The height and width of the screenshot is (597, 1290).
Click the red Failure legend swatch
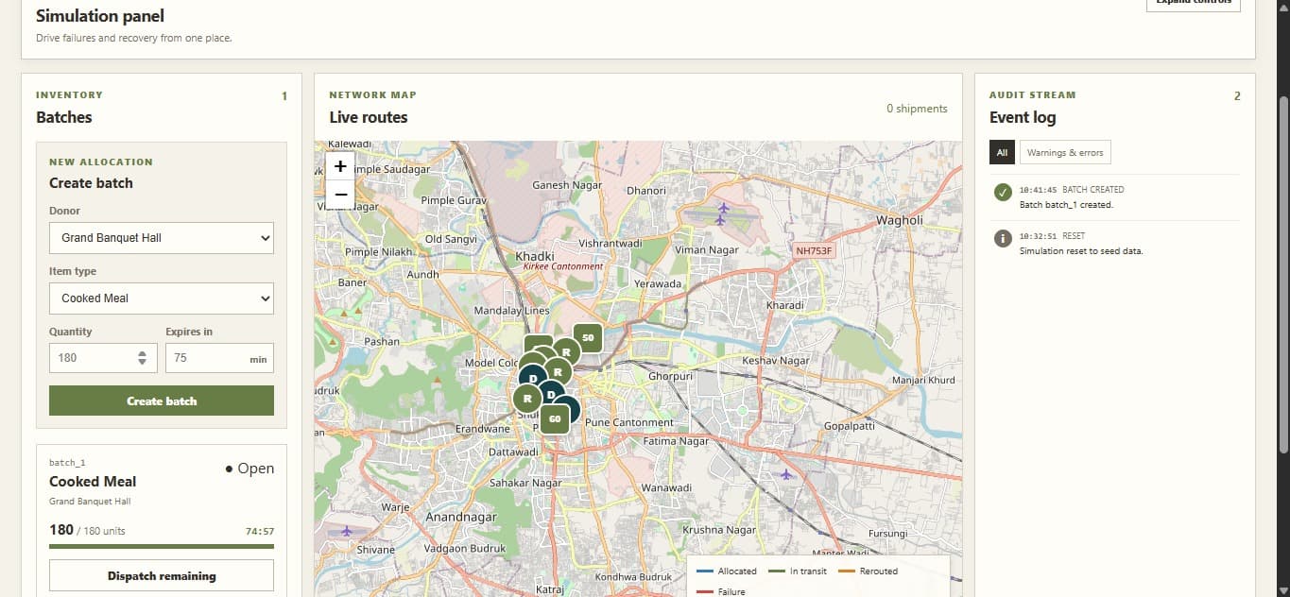coord(704,592)
